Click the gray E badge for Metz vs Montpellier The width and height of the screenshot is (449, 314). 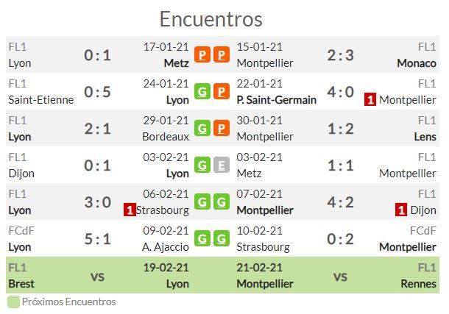click(x=222, y=165)
